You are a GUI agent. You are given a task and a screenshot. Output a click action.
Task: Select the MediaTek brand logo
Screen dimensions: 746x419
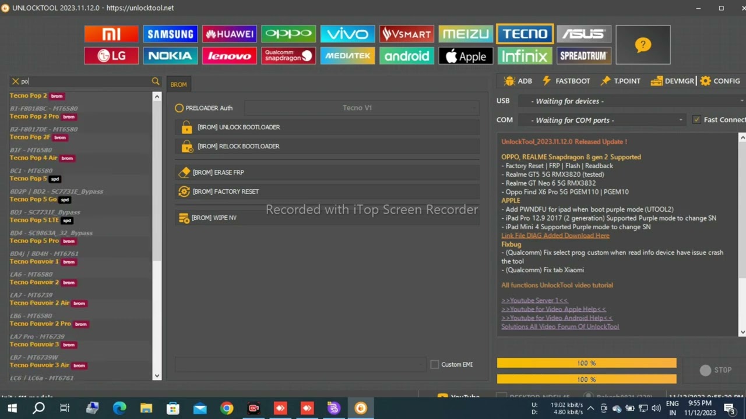click(348, 56)
